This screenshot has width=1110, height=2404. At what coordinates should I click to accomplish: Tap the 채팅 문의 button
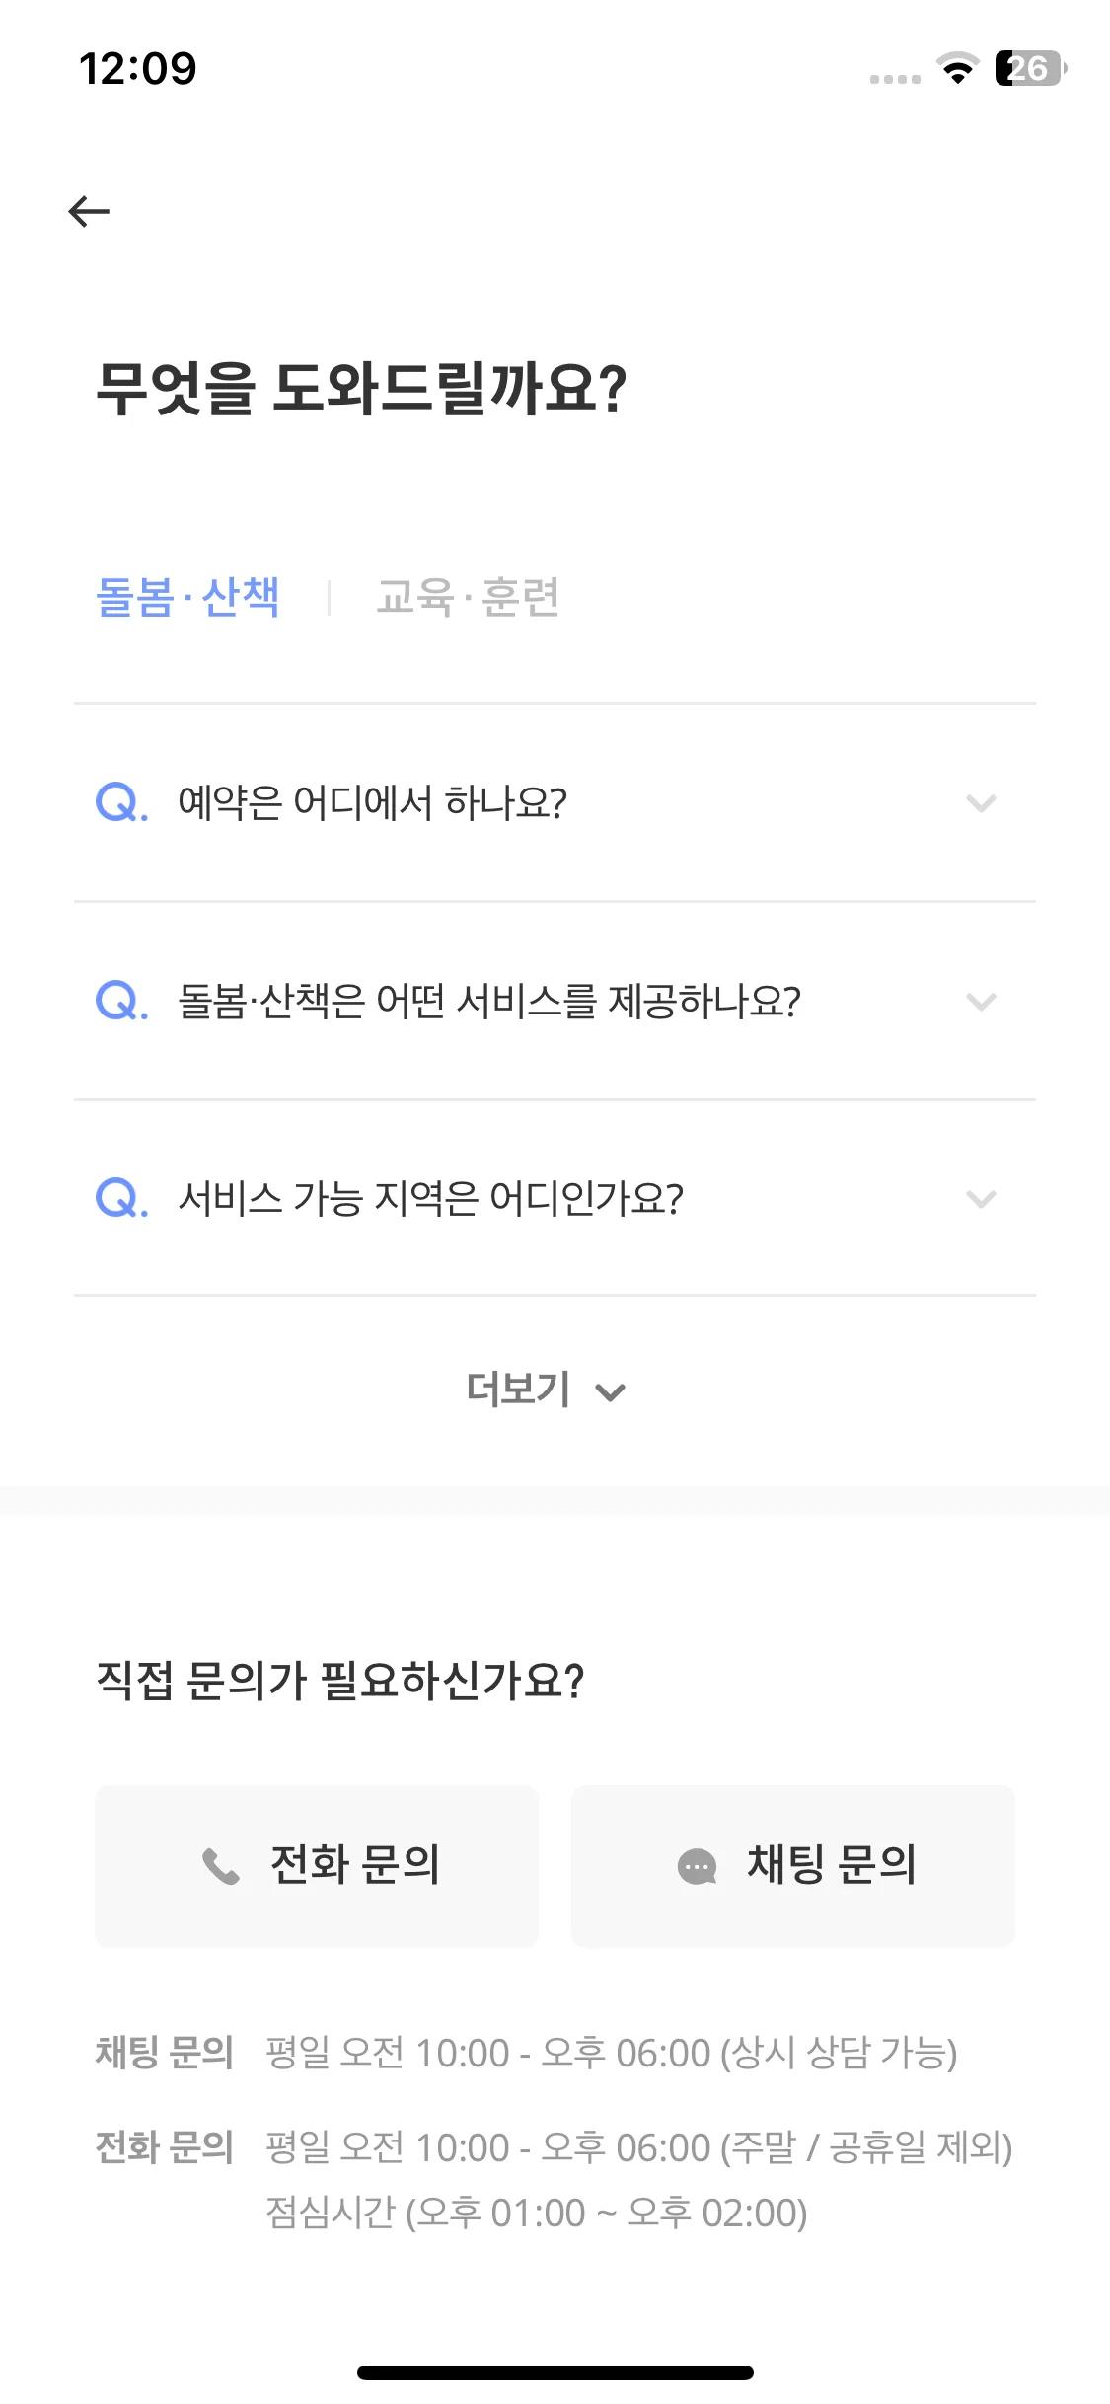793,1866
